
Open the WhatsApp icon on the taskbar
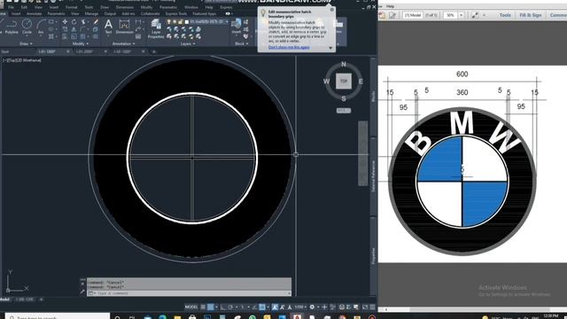(252, 317)
